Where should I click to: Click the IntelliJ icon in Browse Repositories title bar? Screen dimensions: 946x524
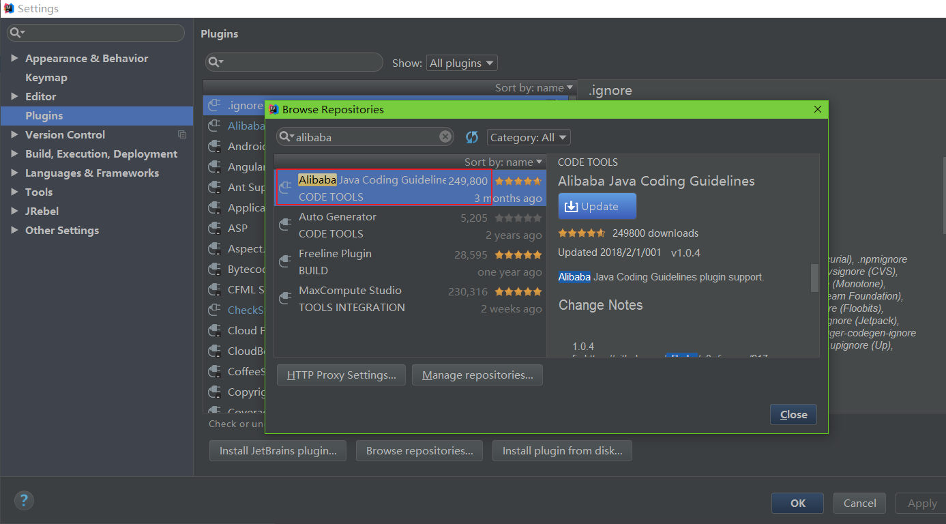[x=274, y=109]
